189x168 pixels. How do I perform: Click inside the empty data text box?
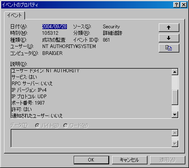[x=91, y=139]
